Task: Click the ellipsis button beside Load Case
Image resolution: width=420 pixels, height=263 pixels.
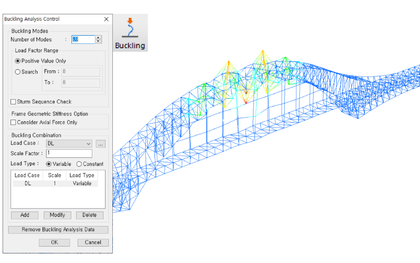Action: point(100,144)
